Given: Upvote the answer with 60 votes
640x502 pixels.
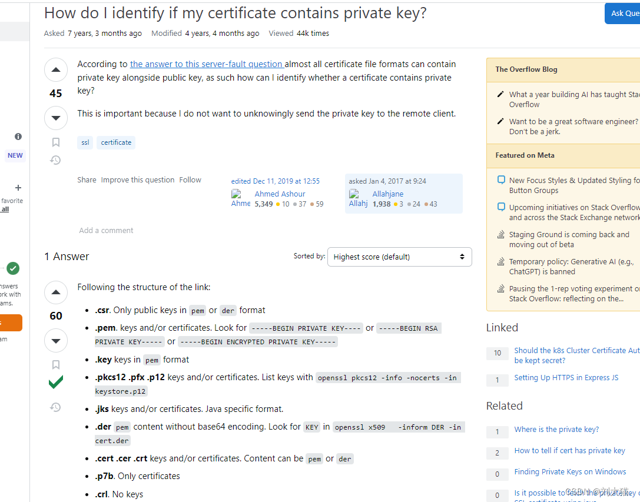Looking at the screenshot, I should tap(56, 292).
